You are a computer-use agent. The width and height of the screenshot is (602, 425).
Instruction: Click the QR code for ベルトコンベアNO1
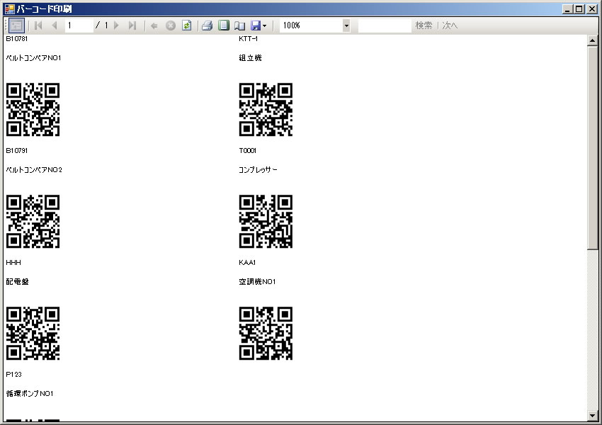coord(33,110)
